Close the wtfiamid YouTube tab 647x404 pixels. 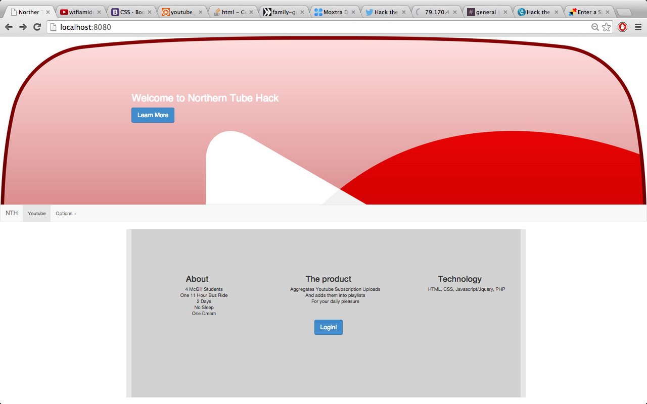tap(99, 12)
